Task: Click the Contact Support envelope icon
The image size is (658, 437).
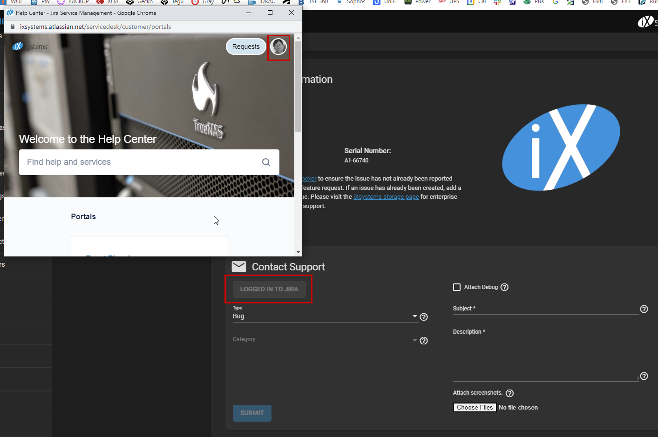Action: [239, 267]
